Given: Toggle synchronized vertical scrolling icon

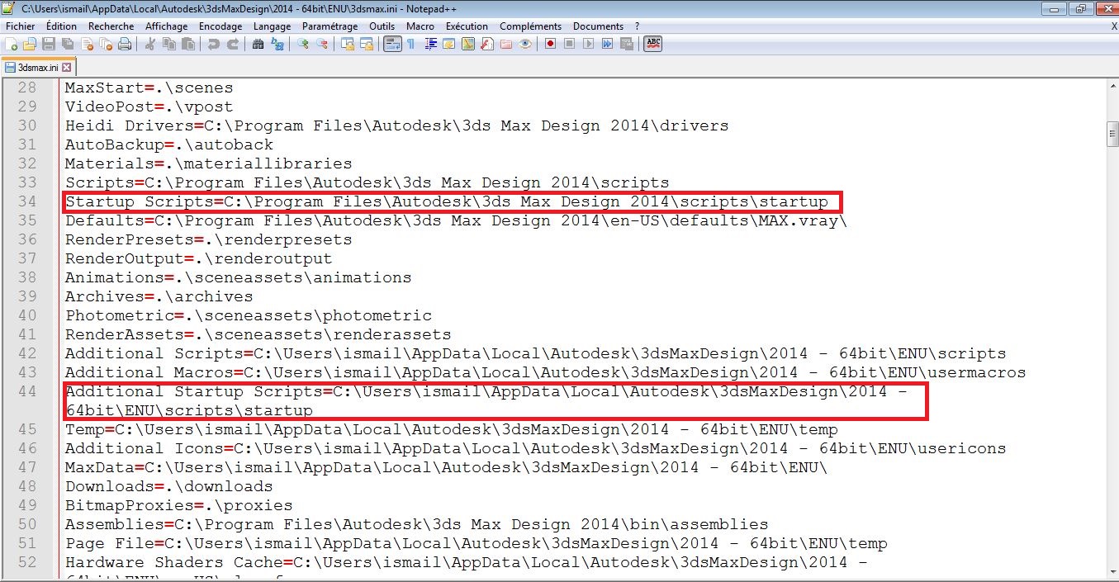Looking at the screenshot, I should pos(348,44).
